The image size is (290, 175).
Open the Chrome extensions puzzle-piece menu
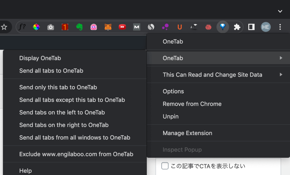[237, 27]
